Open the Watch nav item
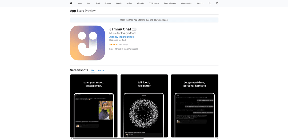288x139 pixels. 119,3
